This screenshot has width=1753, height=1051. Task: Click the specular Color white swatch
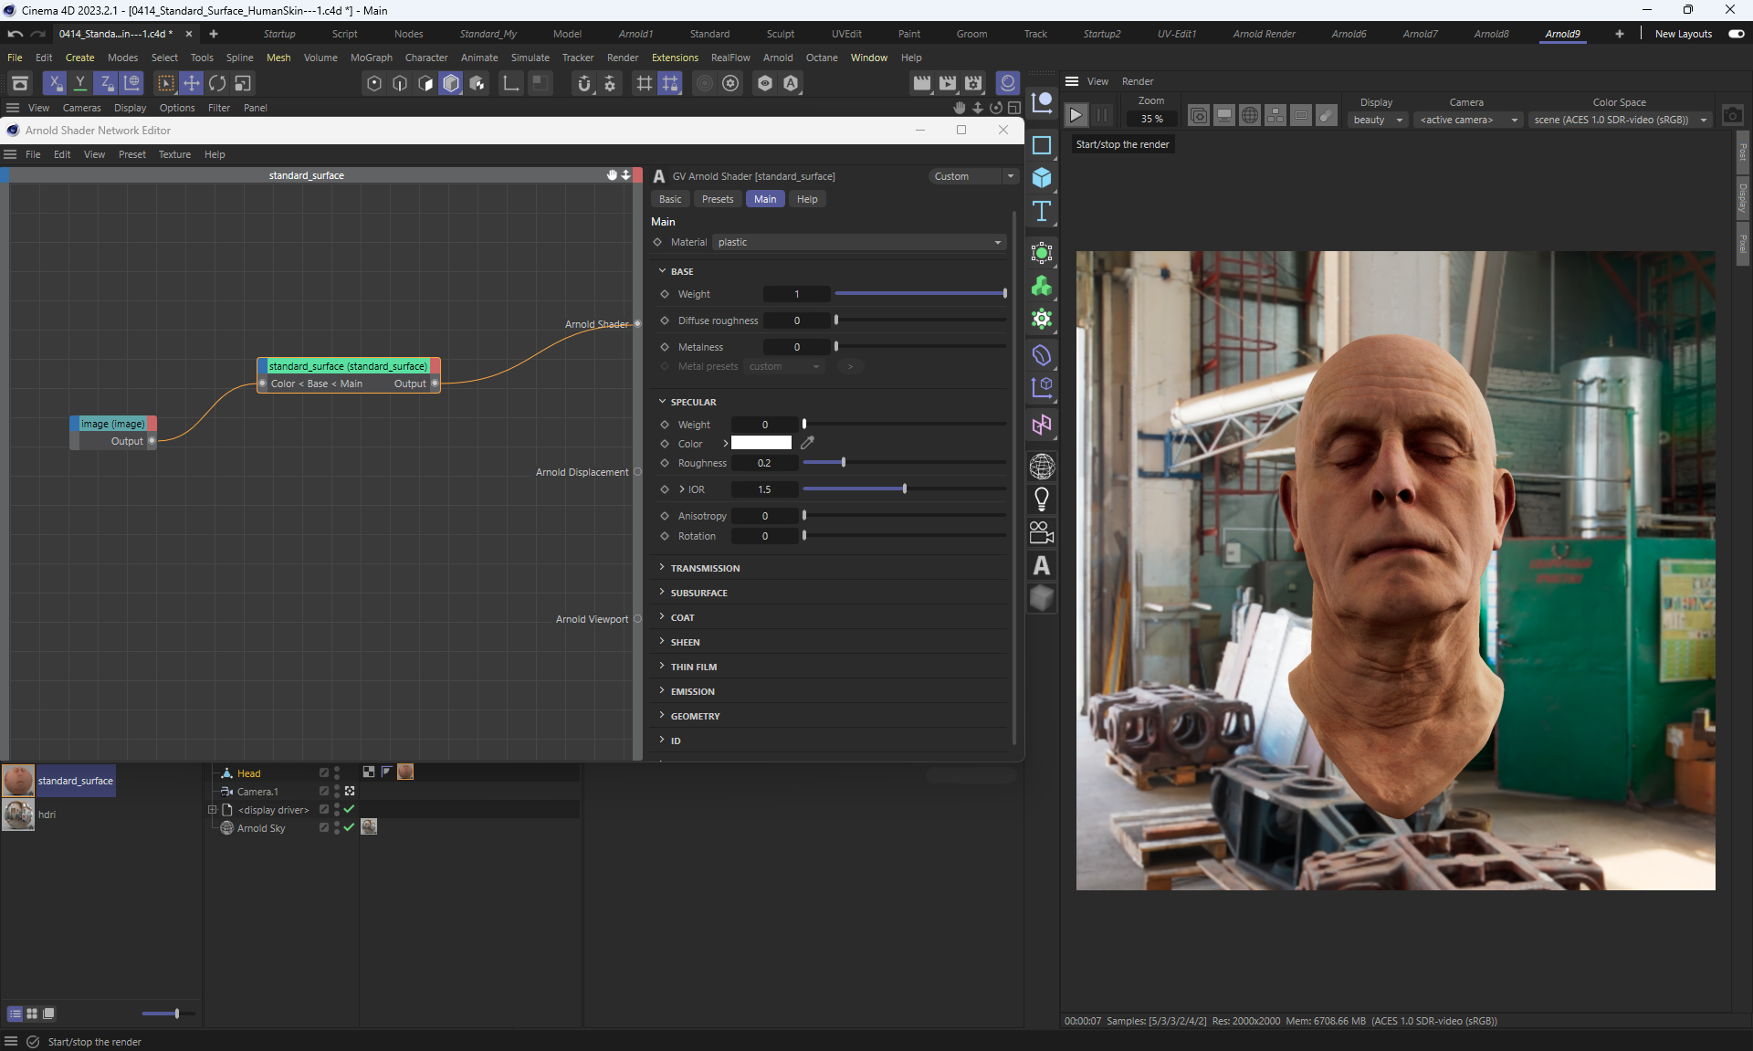coord(761,443)
